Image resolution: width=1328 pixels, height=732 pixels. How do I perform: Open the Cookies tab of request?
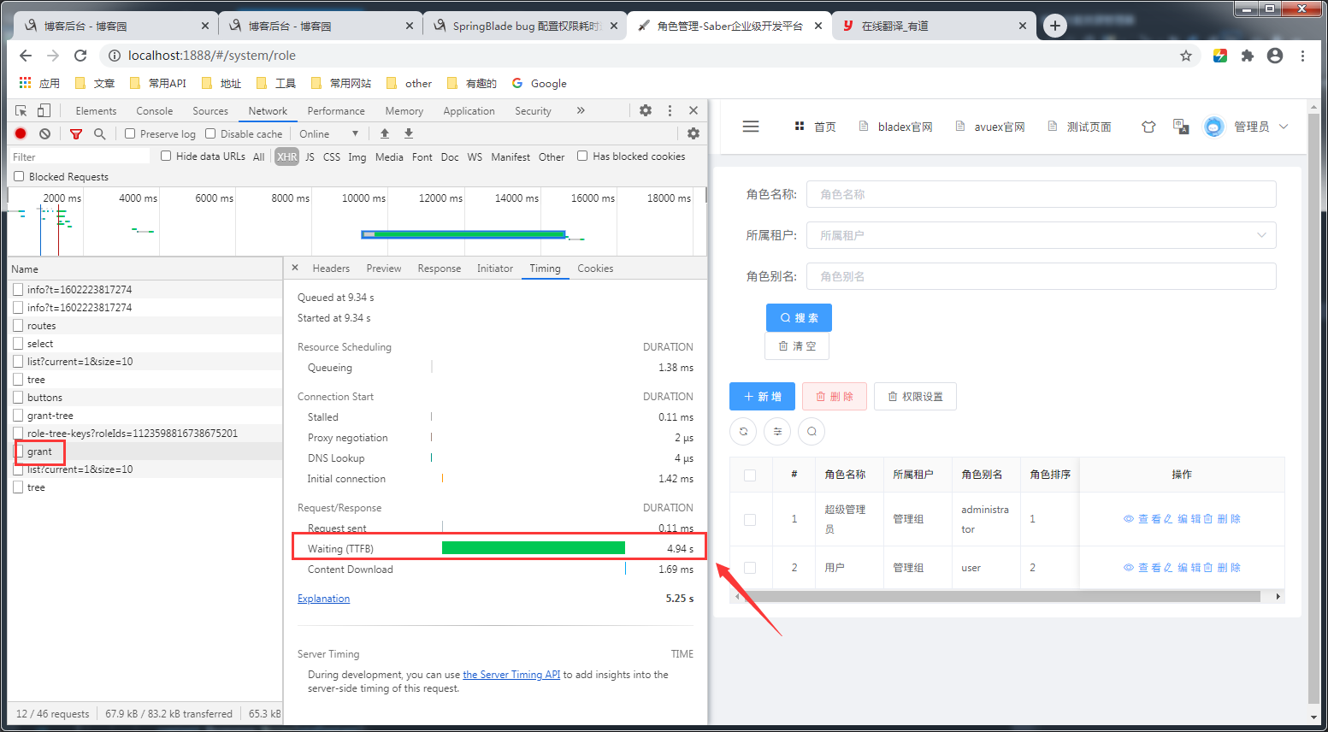595,269
